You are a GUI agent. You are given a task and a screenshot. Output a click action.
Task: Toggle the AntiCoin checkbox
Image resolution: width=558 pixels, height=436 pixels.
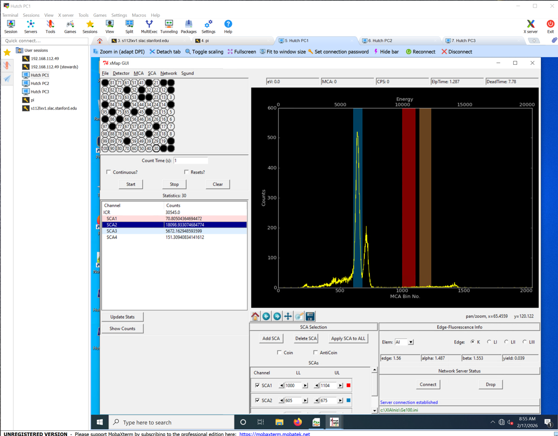(x=316, y=353)
